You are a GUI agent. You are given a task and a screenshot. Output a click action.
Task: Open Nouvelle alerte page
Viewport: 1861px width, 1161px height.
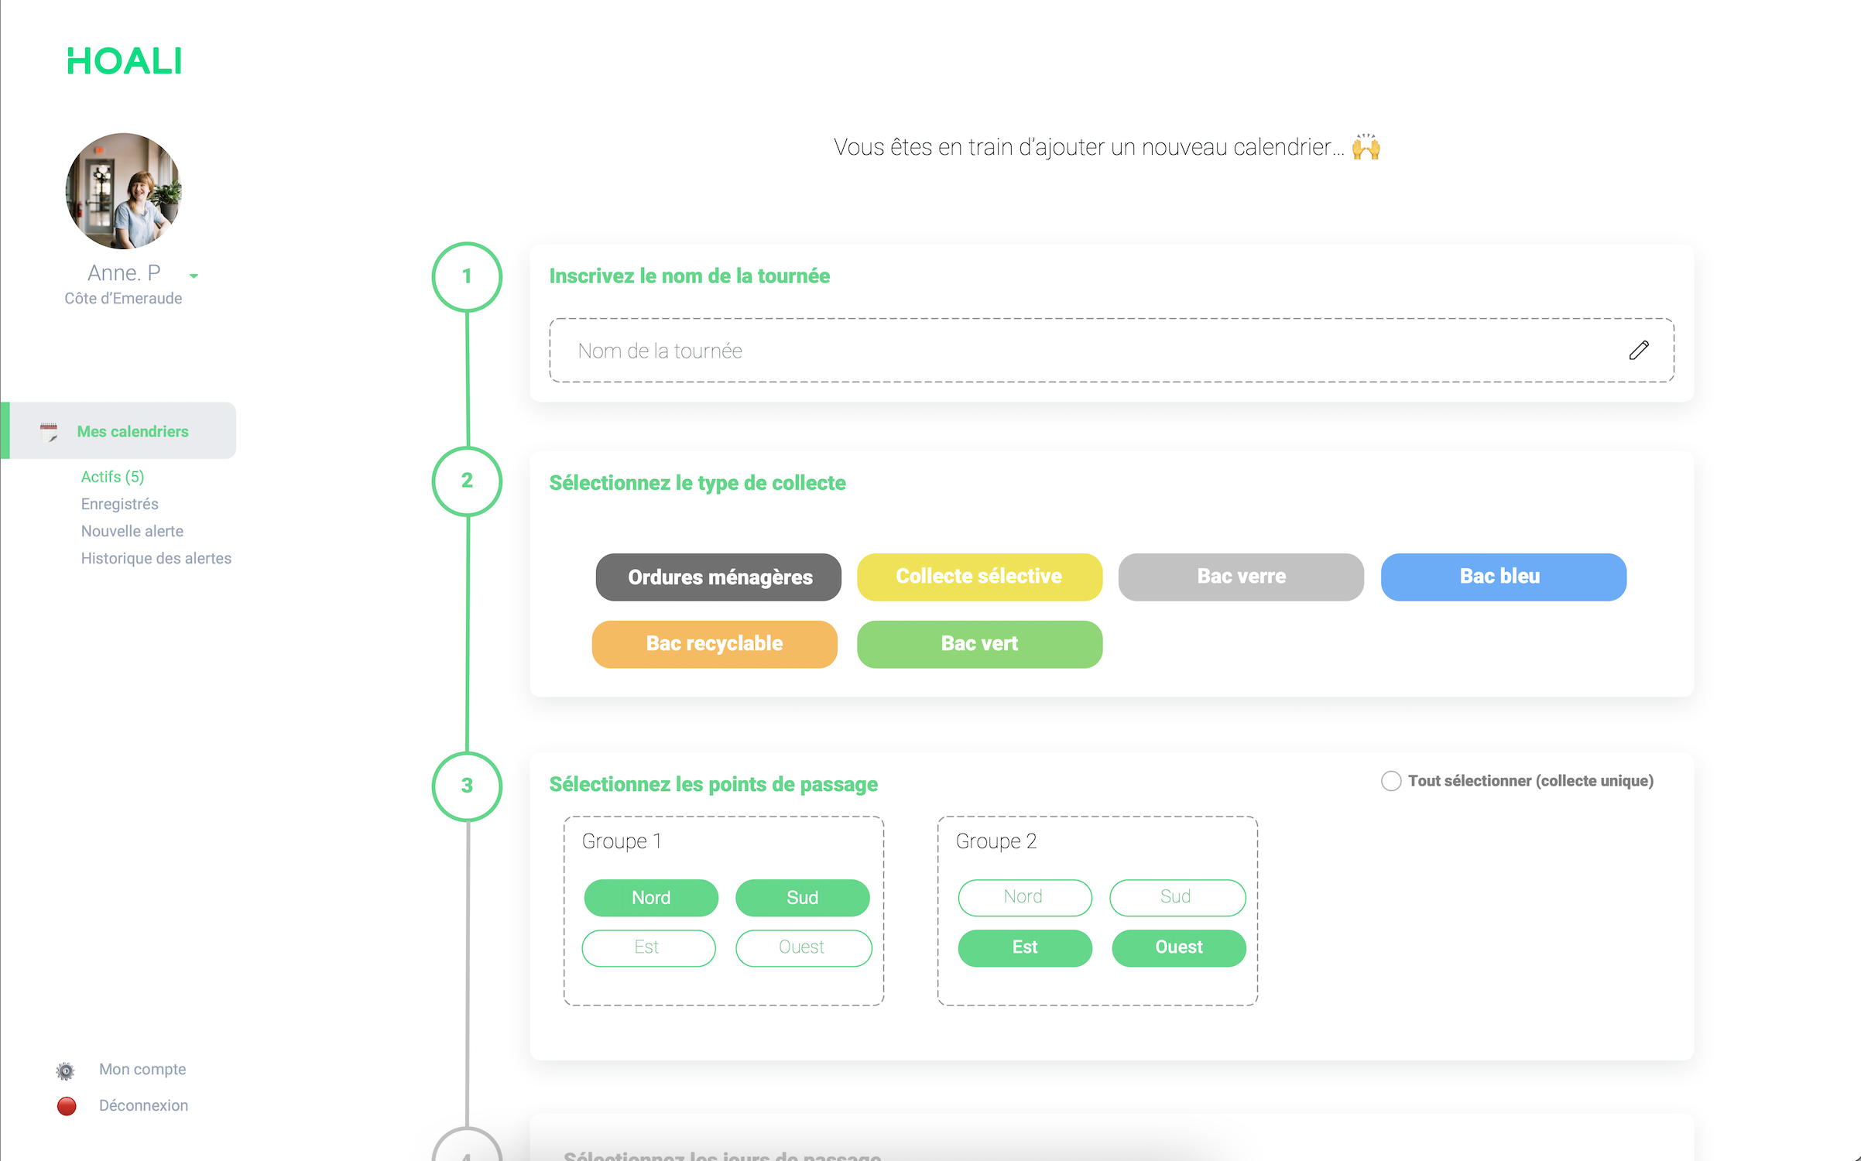[132, 531]
